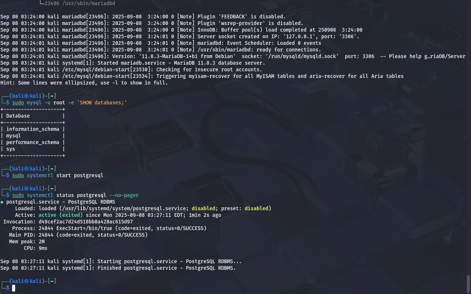Click "Version: '11.8.3-MariaDB-1+b1 from Debian'" text
This screenshot has width=471, height=294.
click(174, 56)
